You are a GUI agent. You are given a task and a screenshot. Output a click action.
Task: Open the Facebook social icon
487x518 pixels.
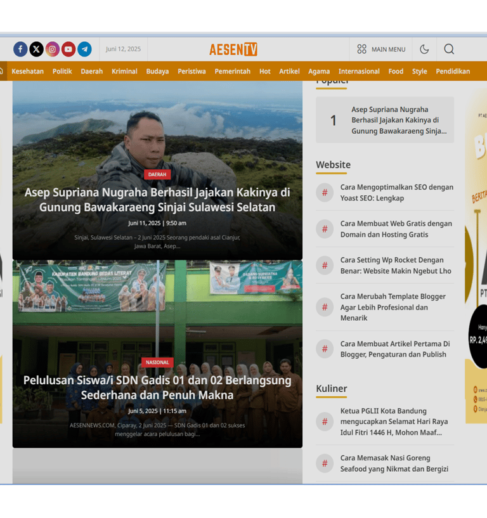click(x=20, y=49)
